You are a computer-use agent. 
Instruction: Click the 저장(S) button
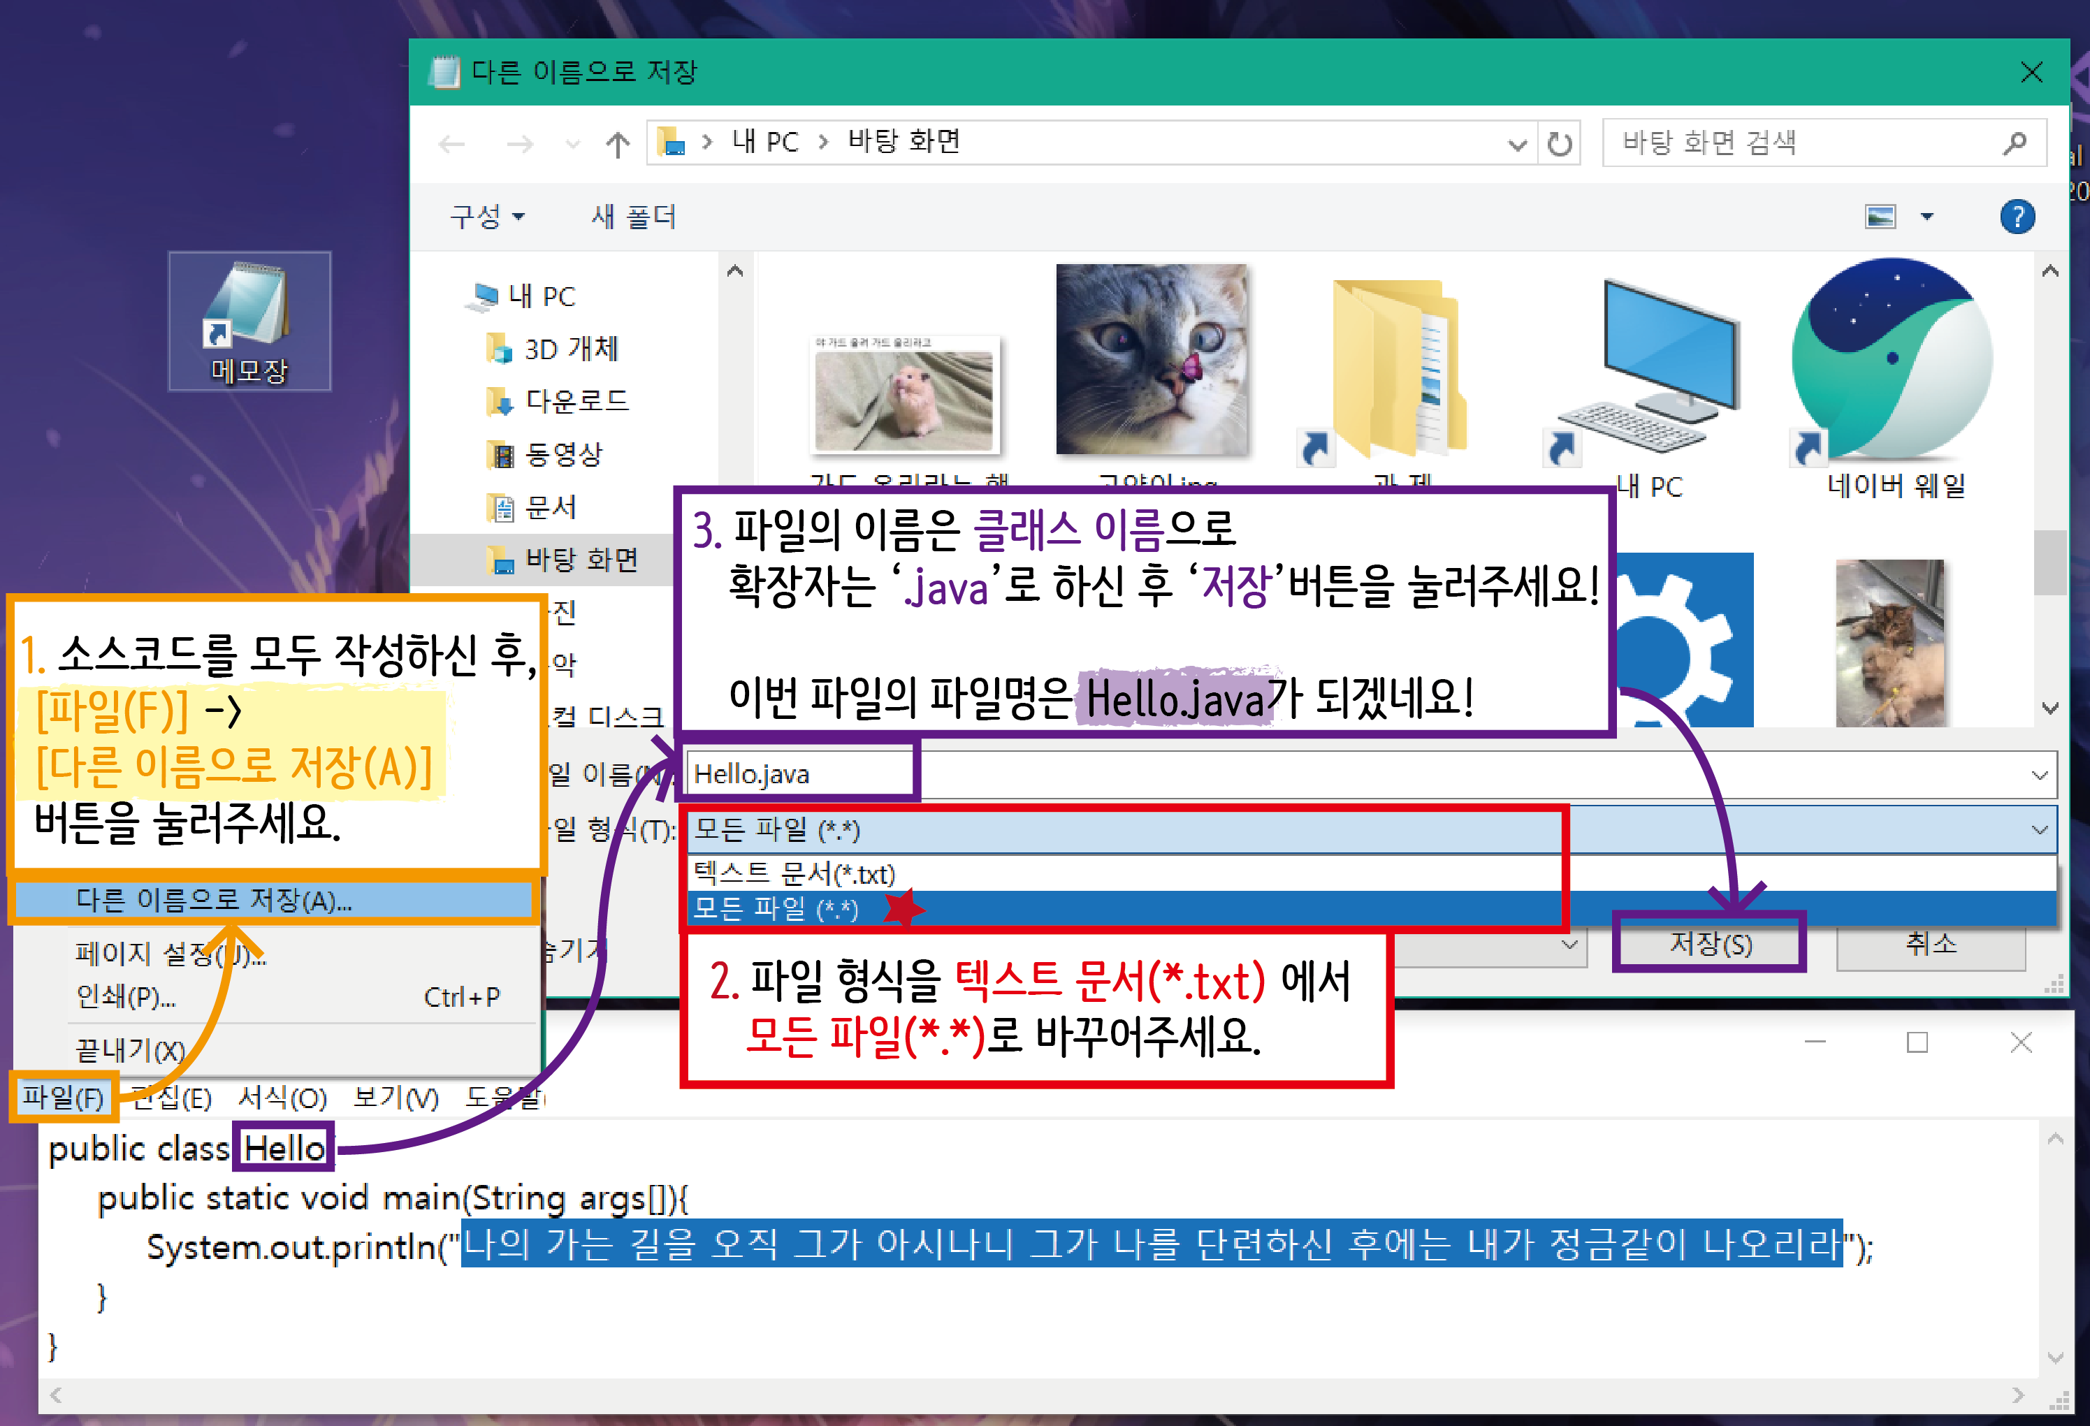1710,943
